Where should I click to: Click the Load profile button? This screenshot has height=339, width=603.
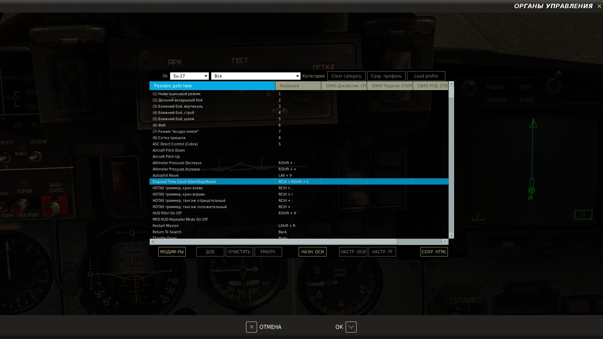click(x=426, y=76)
